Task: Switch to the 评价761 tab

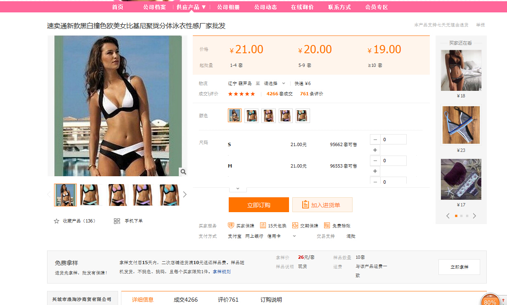Action: (228, 300)
